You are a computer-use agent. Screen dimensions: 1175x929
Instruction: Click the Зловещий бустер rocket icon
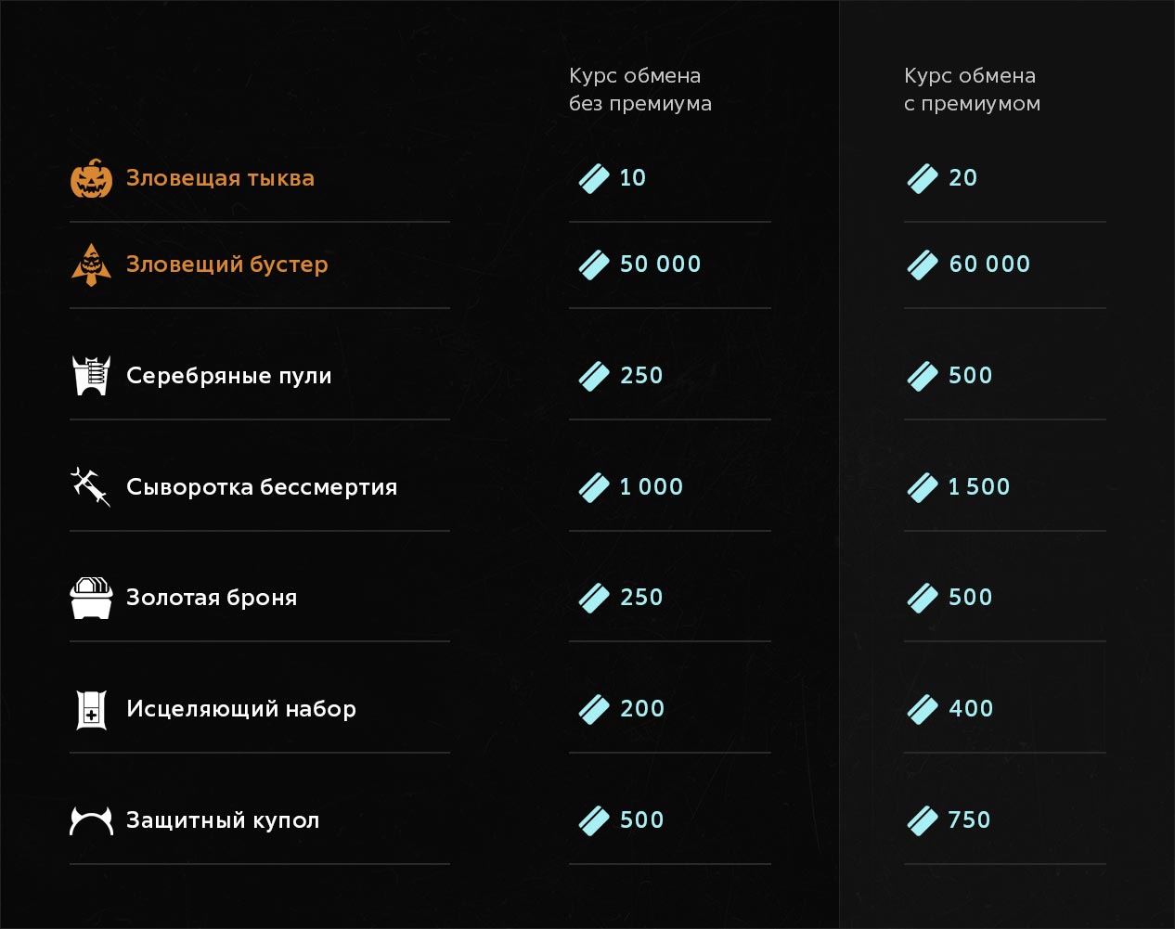[x=91, y=265]
